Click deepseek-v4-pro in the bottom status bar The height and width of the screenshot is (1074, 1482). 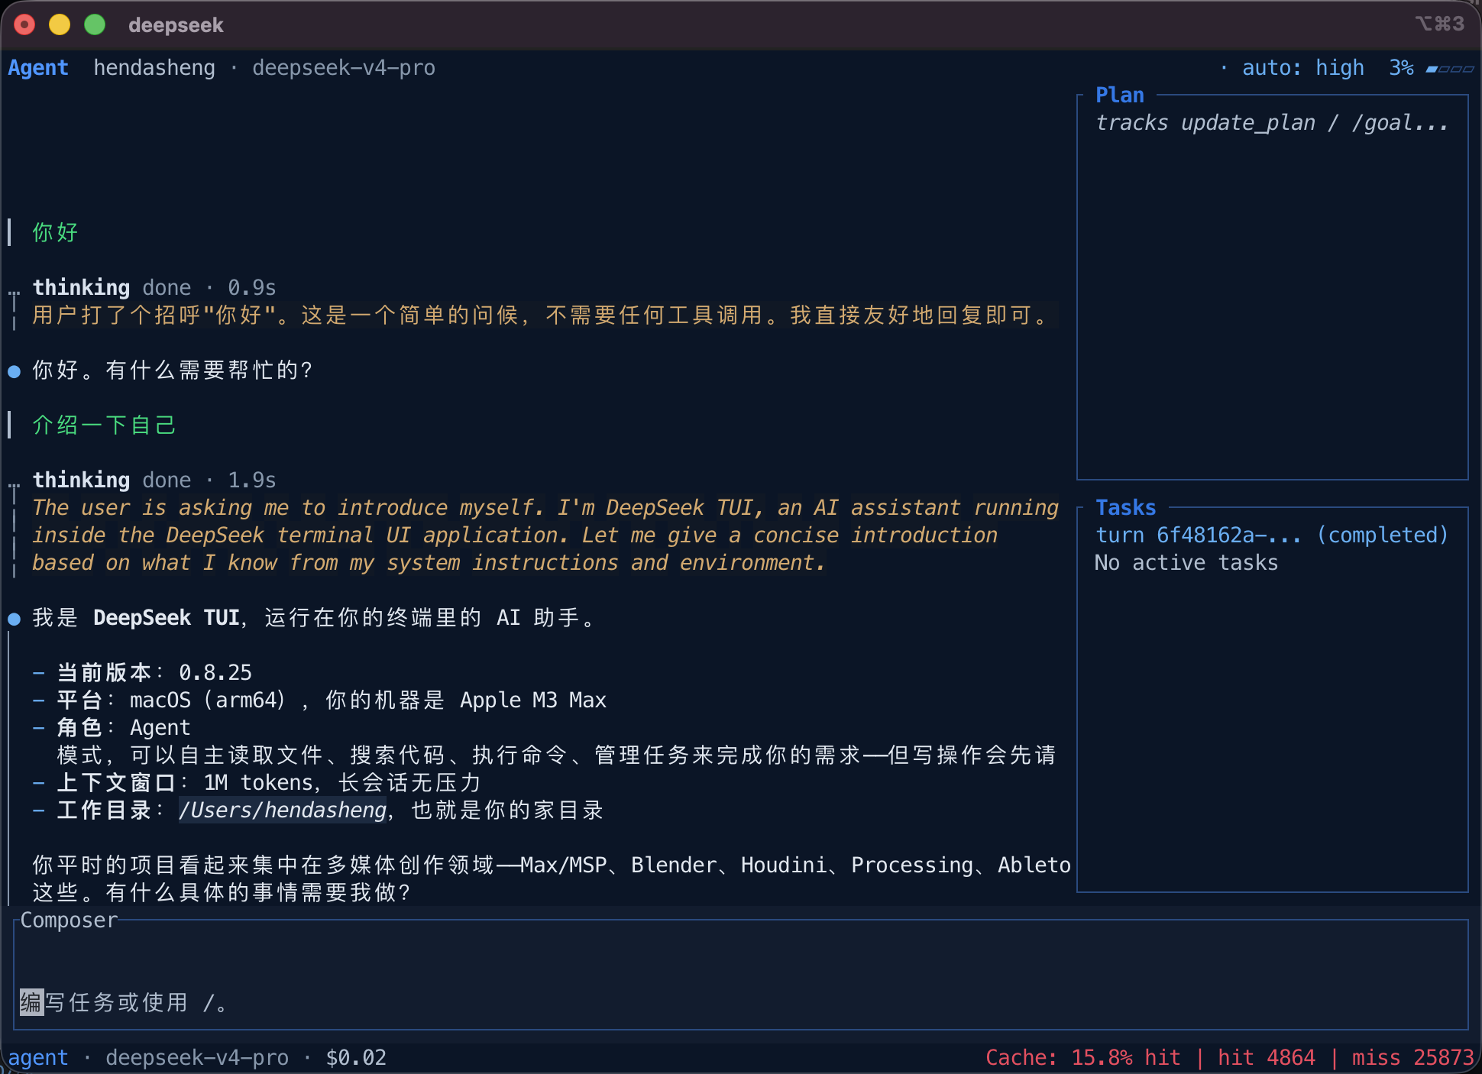[197, 1058]
